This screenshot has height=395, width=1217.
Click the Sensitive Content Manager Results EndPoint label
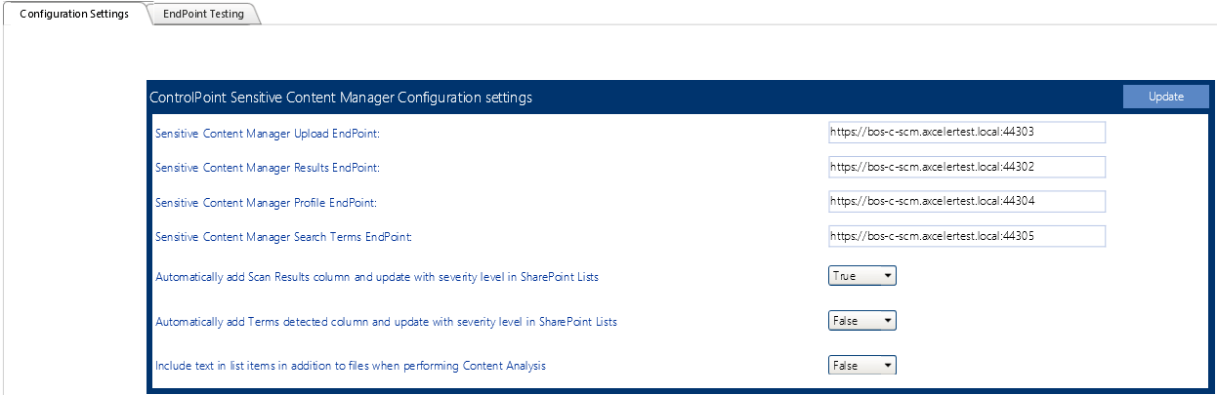pyautogui.click(x=267, y=168)
